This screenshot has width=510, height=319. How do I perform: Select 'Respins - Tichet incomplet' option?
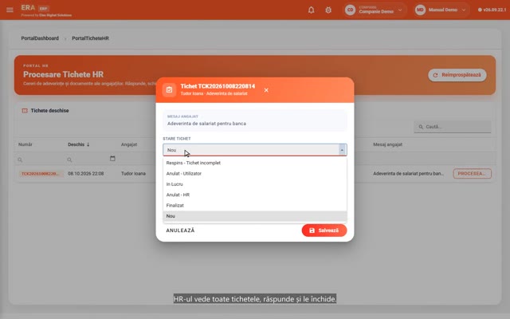[255, 163]
